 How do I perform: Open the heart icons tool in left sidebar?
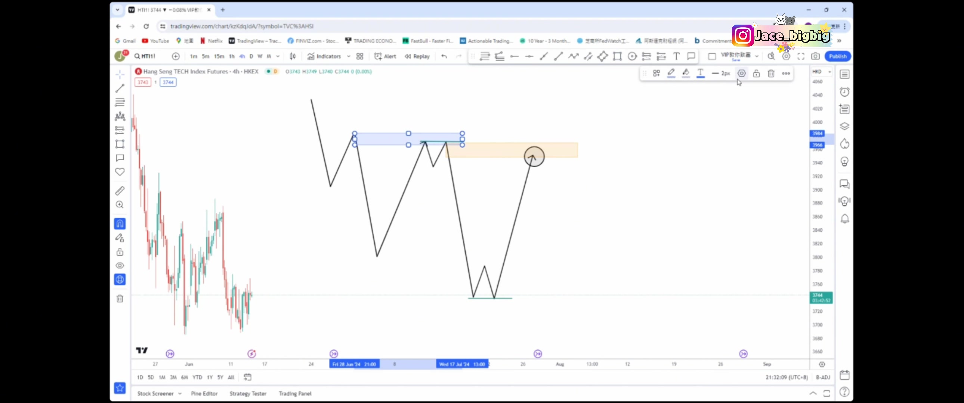point(120,172)
